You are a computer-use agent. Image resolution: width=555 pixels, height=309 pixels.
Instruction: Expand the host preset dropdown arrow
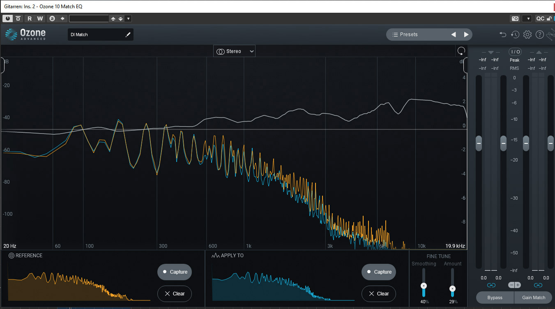[128, 18]
